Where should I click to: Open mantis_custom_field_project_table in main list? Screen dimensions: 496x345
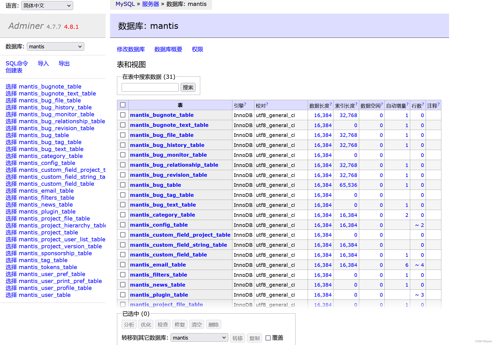180,235
